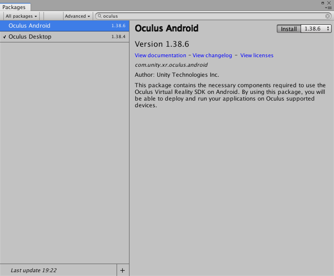Click the Last update 19:22 status
Image resolution: width=334 pixels, height=276 pixels.
[x=33, y=270]
